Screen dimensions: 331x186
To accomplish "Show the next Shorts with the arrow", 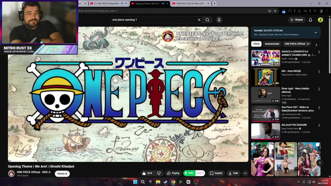I will click(x=320, y=163).
